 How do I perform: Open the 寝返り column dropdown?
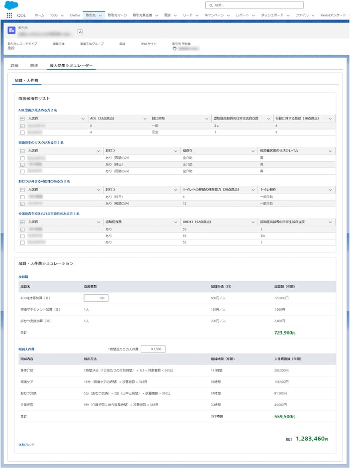[253, 151]
